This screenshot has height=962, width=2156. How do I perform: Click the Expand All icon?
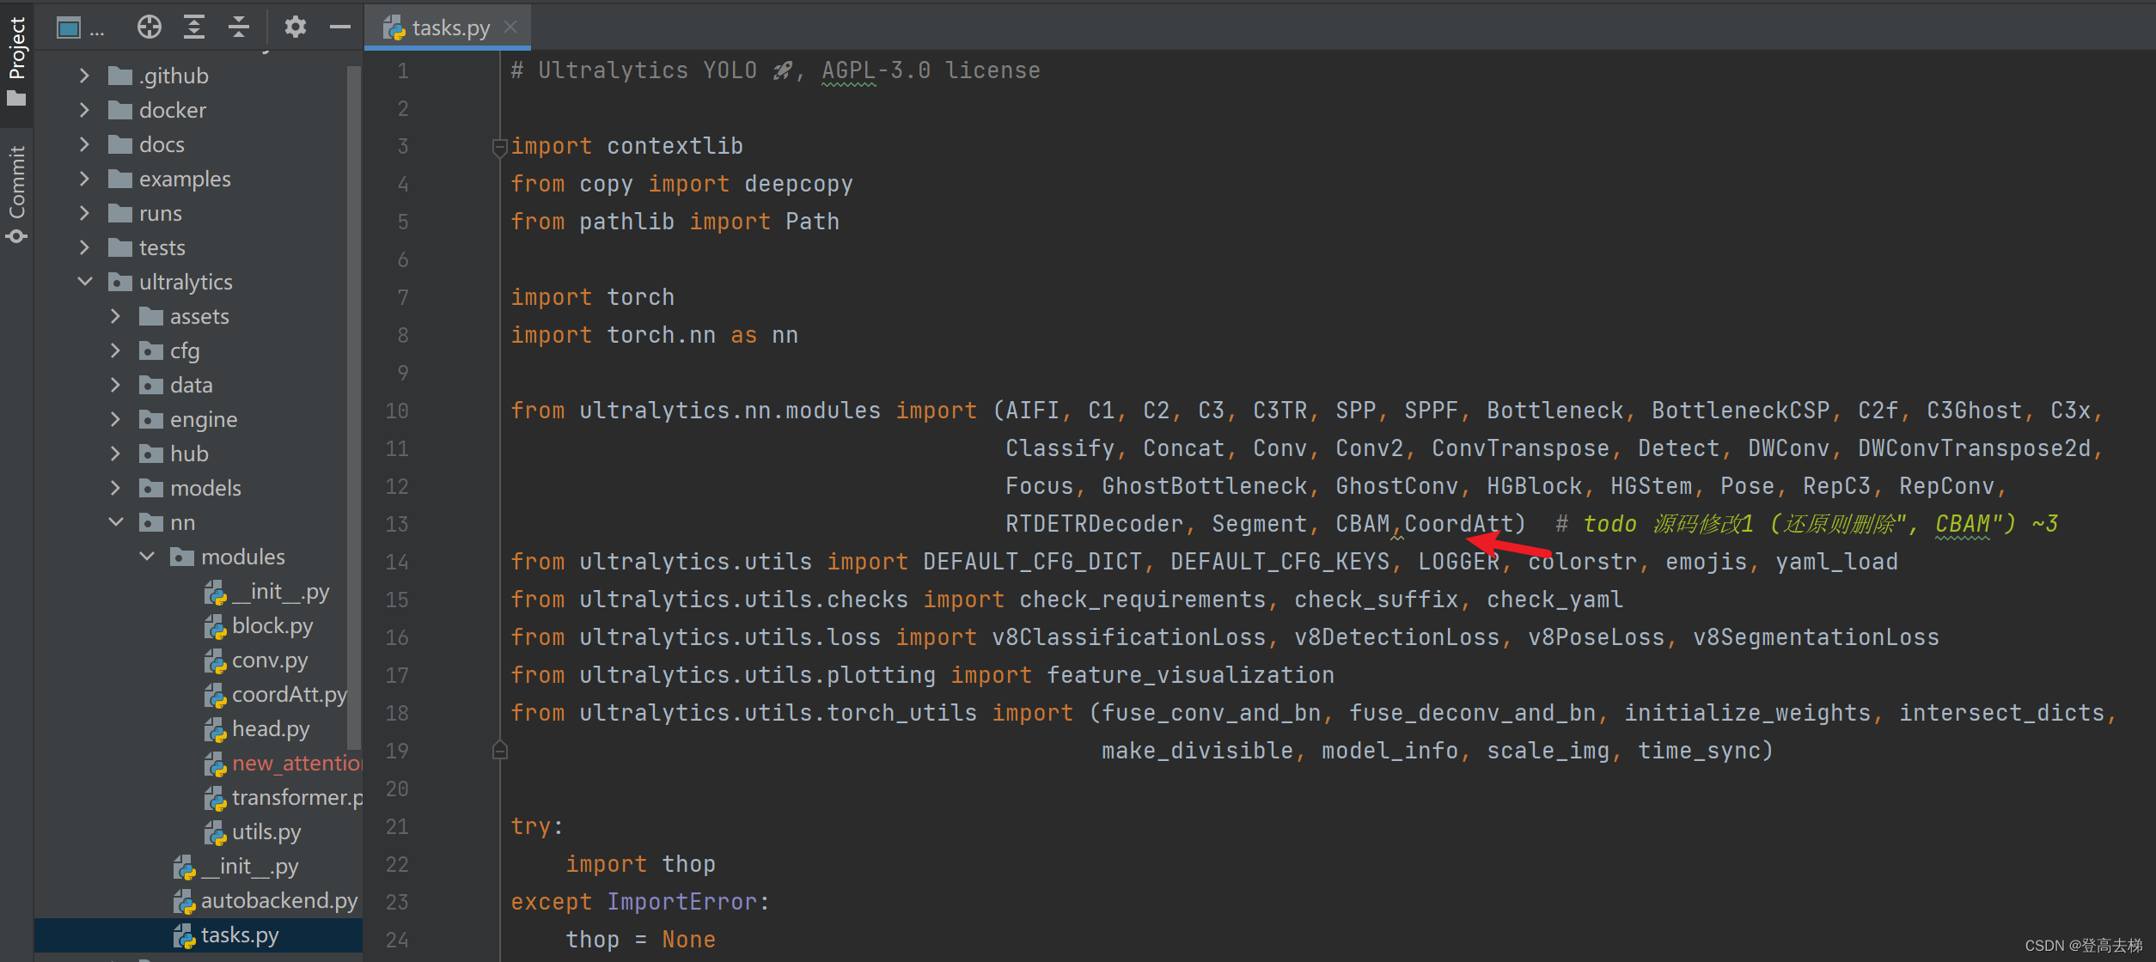[194, 27]
